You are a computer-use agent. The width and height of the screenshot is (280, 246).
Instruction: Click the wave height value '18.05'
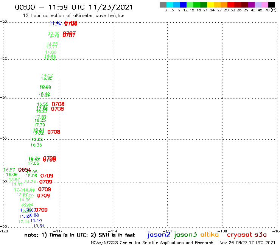(x=40, y=120)
